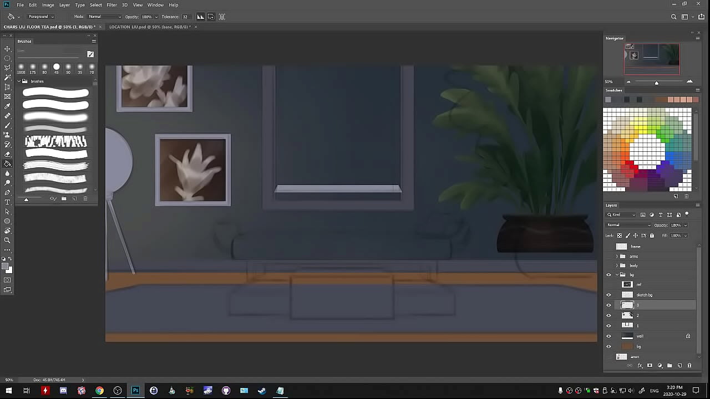Open the Filter menu
The image size is (710, 399).
pos(111,5)
